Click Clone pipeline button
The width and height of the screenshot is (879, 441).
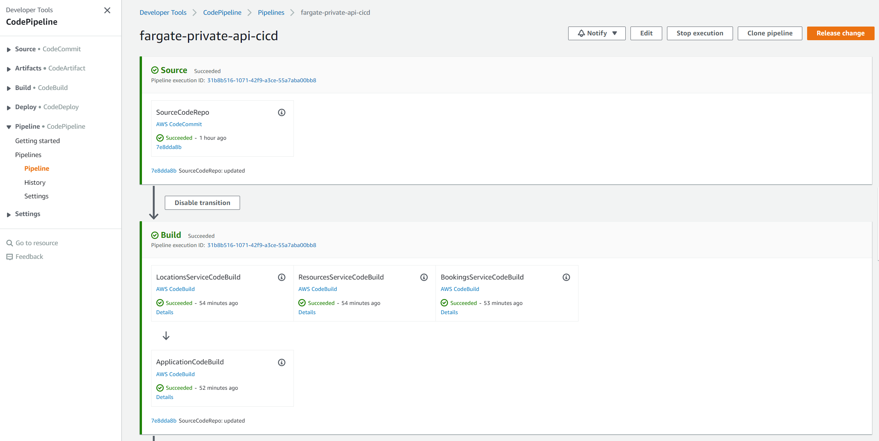coord(769,33)
